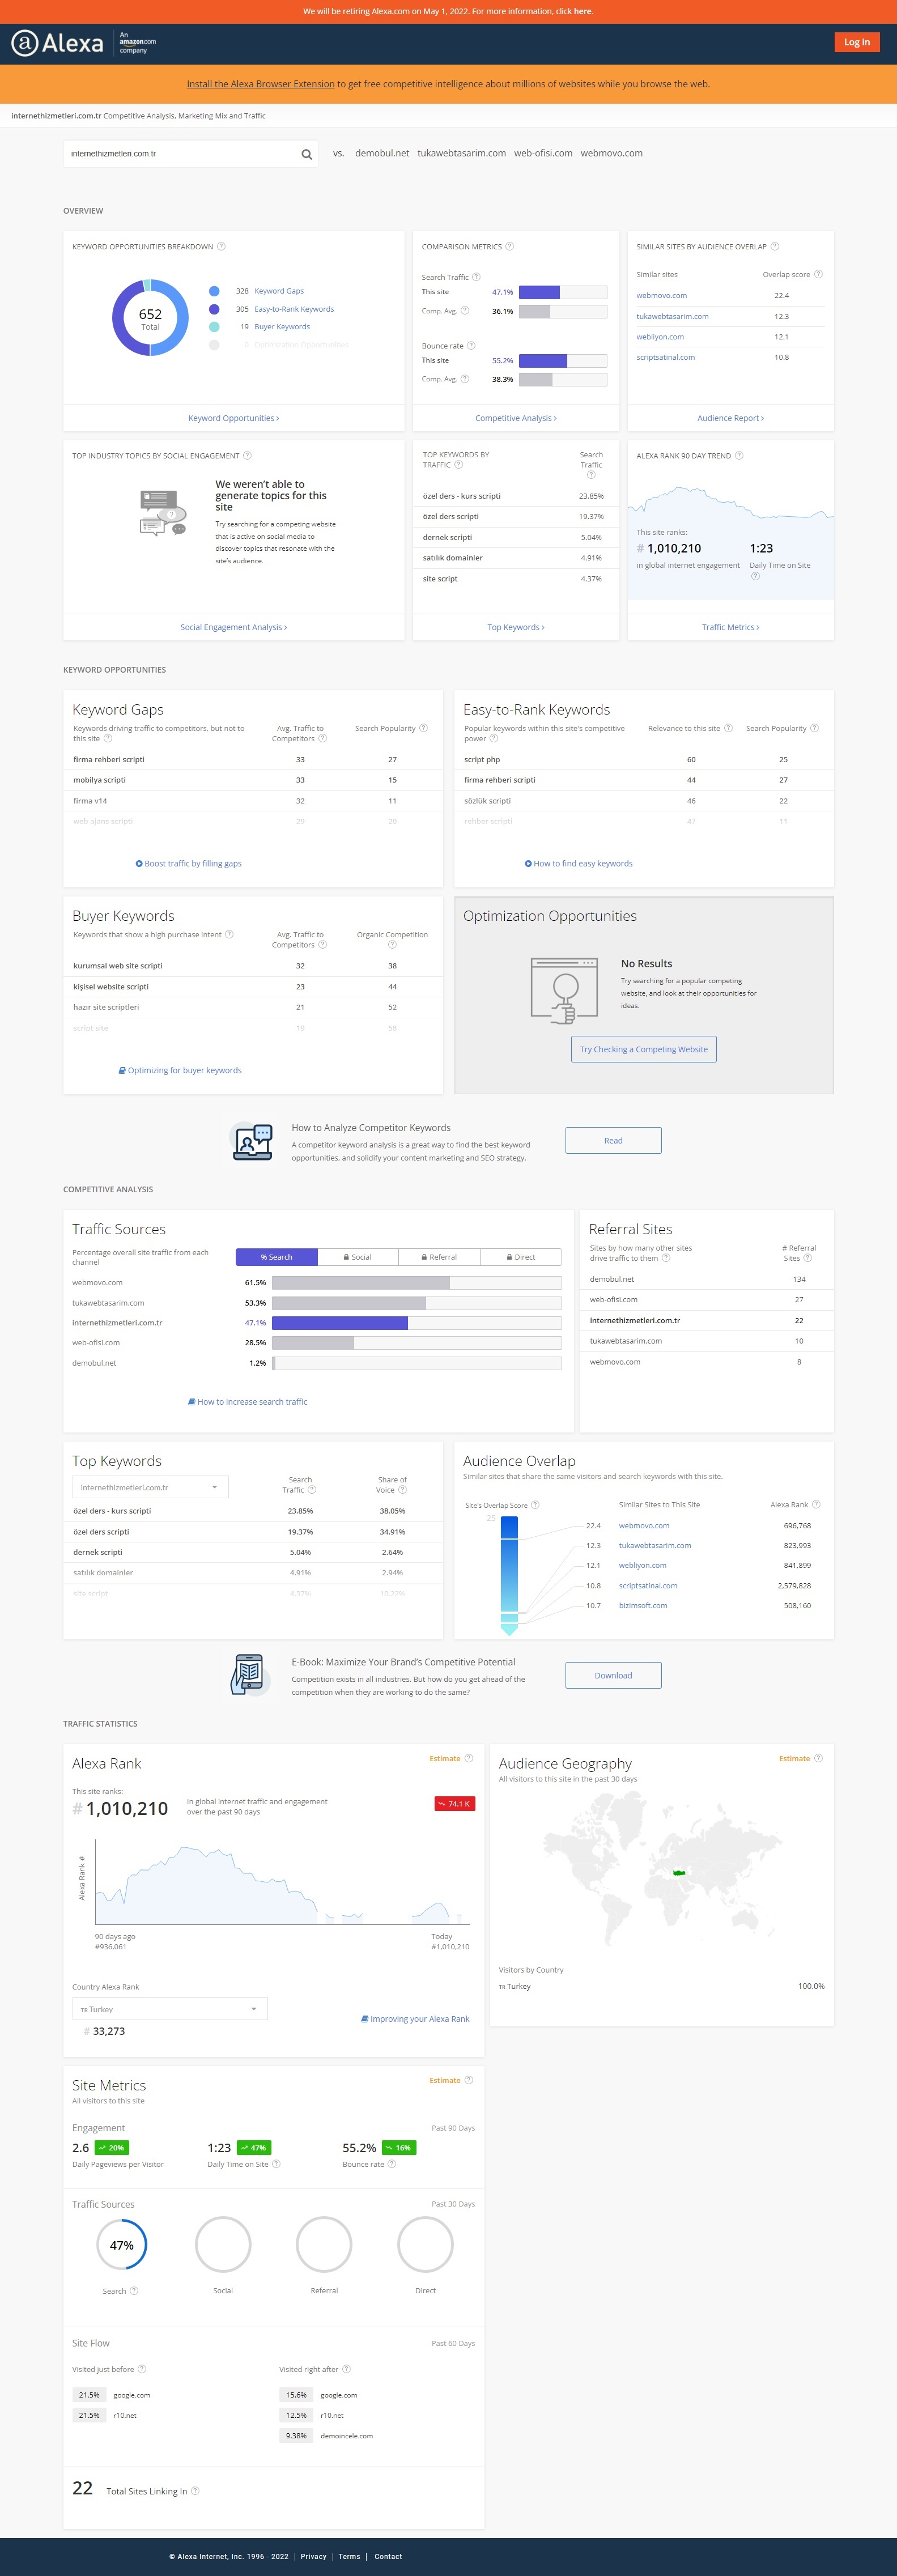Click the Read button
The image size is (897, 2576).
coord(613,1141)
